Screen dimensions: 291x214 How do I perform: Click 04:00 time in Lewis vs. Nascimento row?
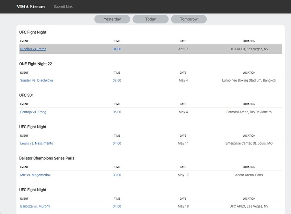tap(117, 143)
